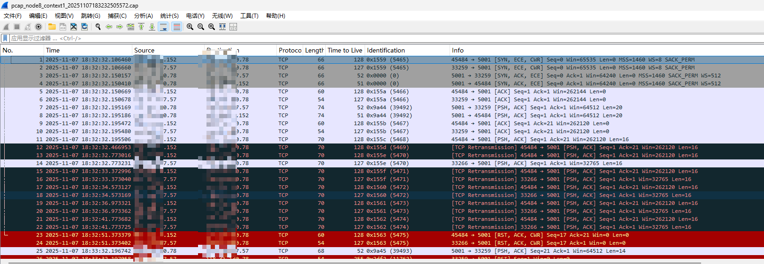Open capture options gear icon
This screenshot has width=764, height=264.
coord(38,27)
